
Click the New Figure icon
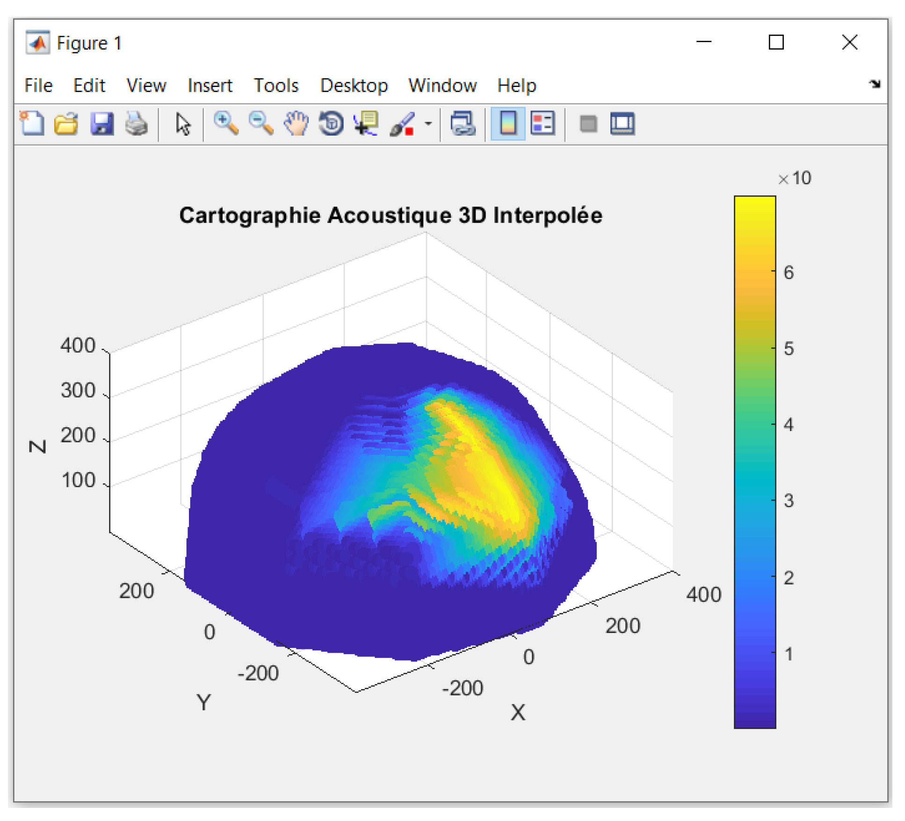pos(32,124)
